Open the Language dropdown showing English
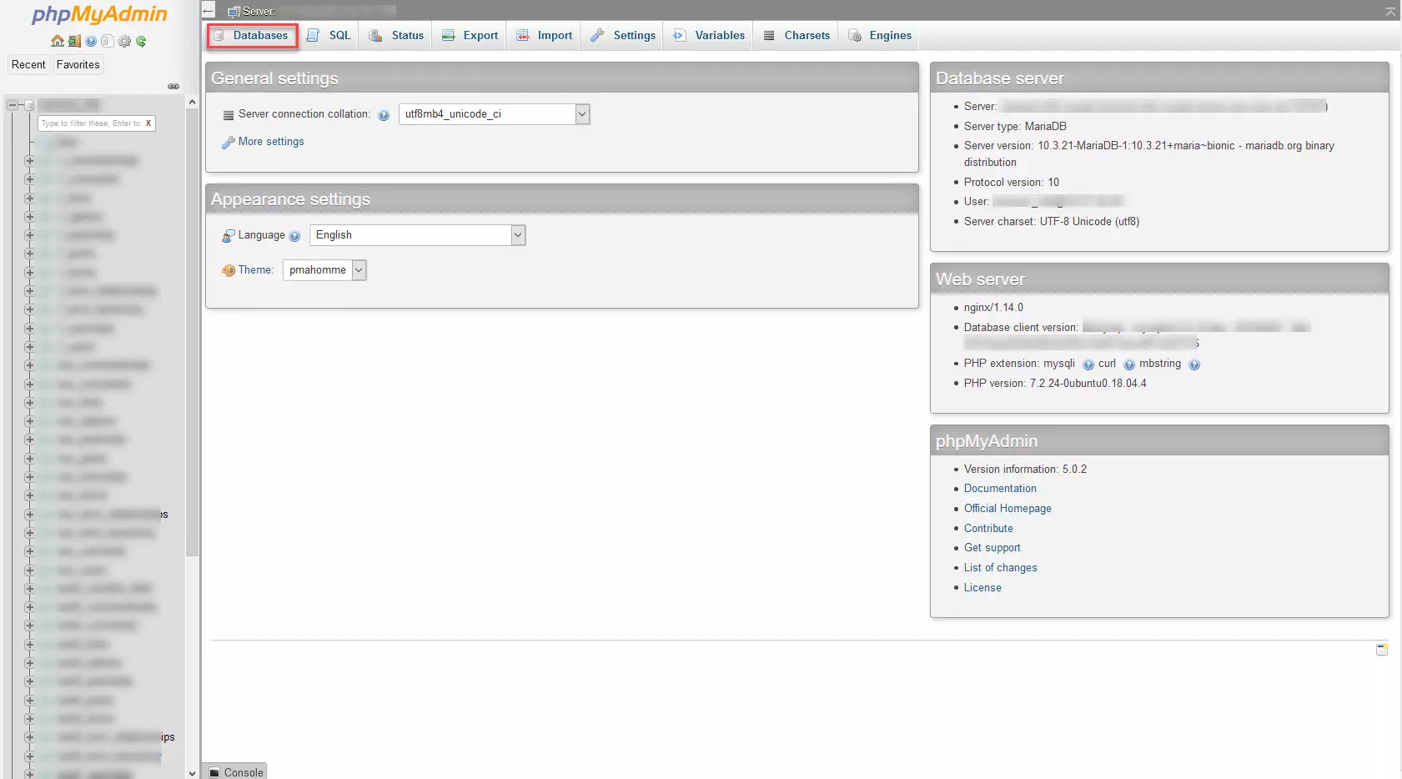Image resolution: width=1402 pixels, height=779 pixels. tap(417, 235)
